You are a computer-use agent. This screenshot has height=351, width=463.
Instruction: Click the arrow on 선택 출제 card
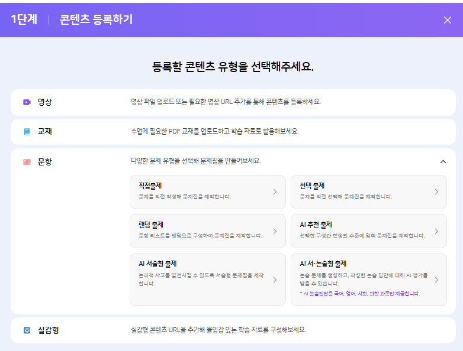[436, 191]
